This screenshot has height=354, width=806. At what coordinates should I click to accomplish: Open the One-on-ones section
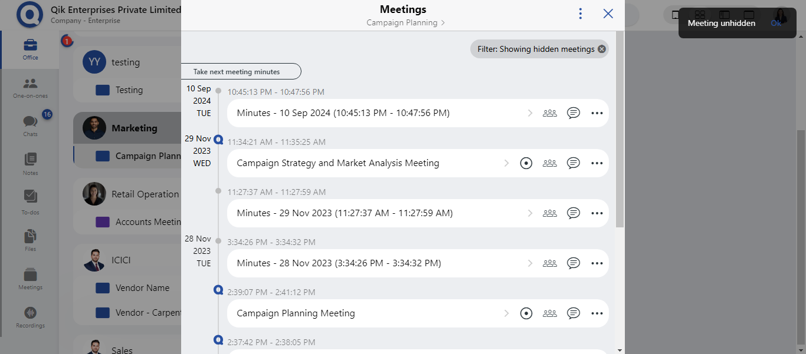point(30,87)
